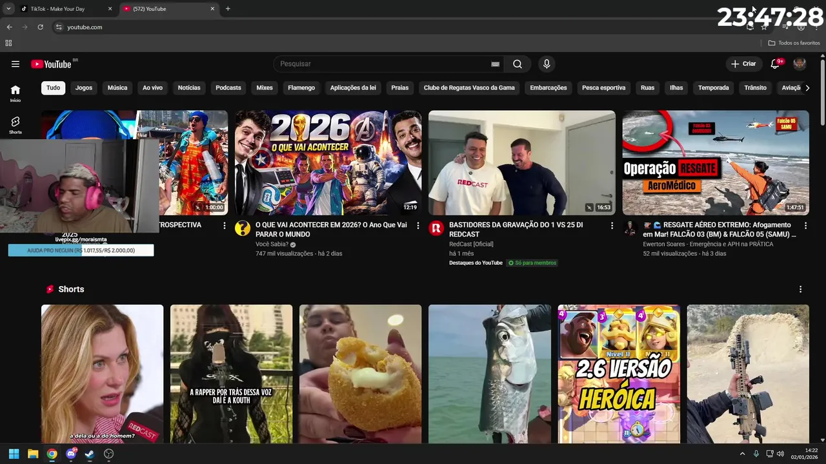826x464 pixels.
Task: Open options menu for Resgate Aéreo video
Action: pos(805,226)
